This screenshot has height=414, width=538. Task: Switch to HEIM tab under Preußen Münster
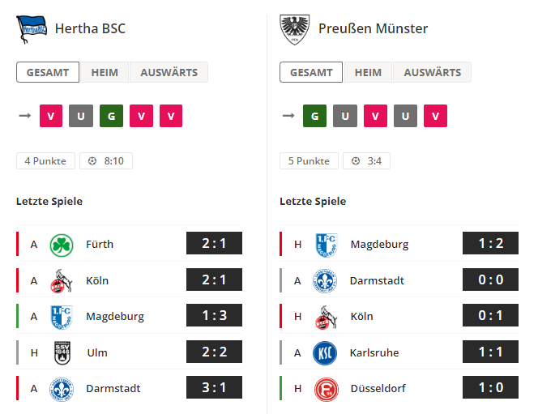[368, 72]
